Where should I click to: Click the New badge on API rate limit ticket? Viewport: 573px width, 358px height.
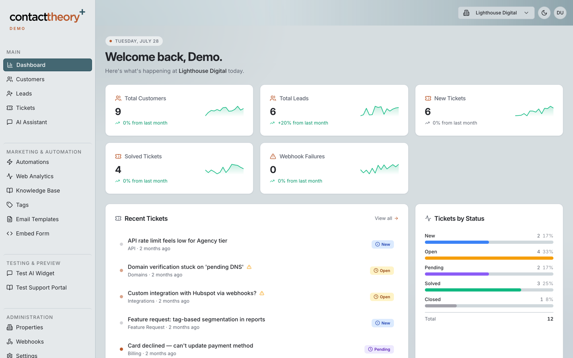(x=383, y=244)
